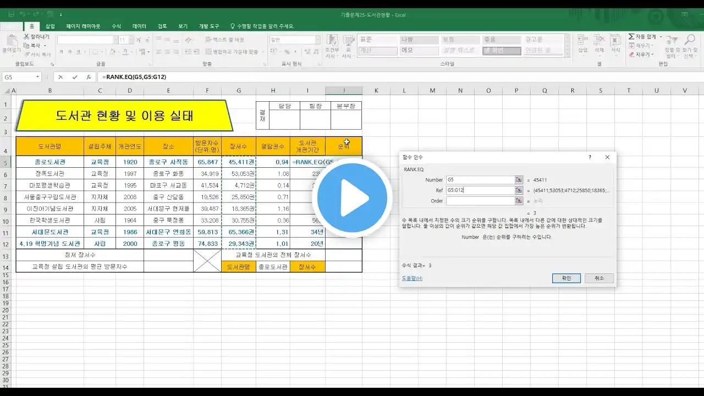Click the column K header
The image size is (704, 396).
coord(376,90)
